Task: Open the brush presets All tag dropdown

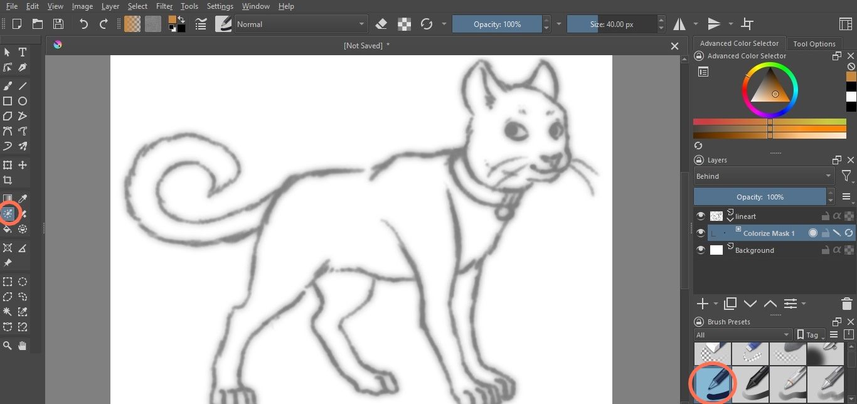Action: pyautogui.click(x=743, y=335)
